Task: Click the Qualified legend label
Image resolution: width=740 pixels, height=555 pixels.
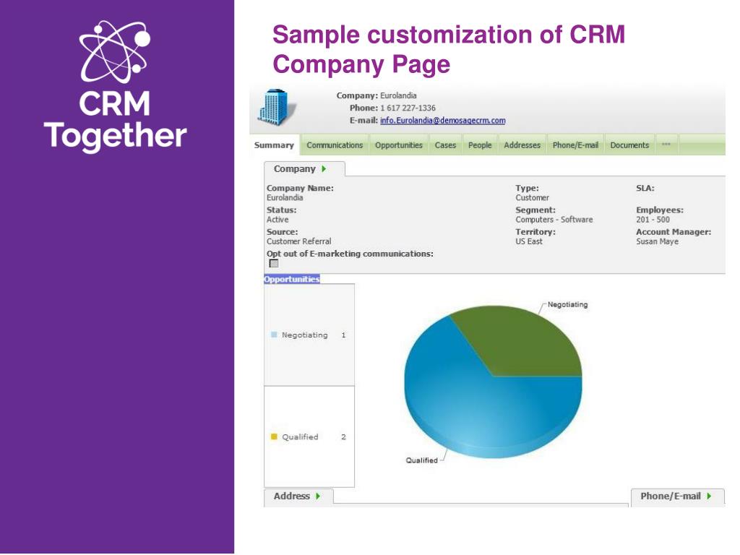Action: point(300,437)
